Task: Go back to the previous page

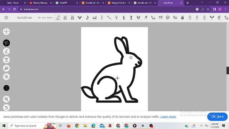Action: pos(4,9)
